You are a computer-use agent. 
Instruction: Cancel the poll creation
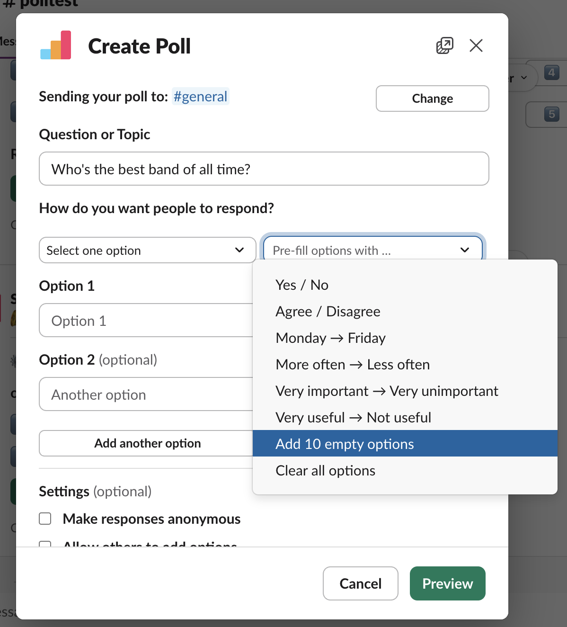(360, 583)
